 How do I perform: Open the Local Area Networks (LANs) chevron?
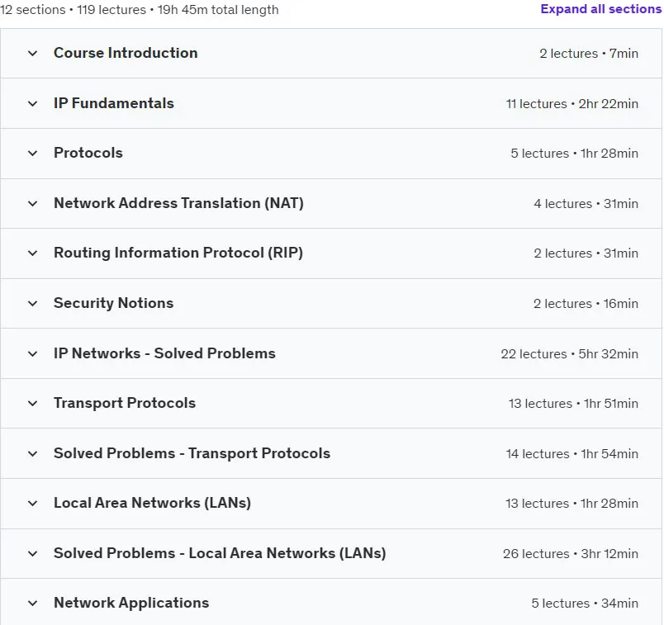coord(32,504)
